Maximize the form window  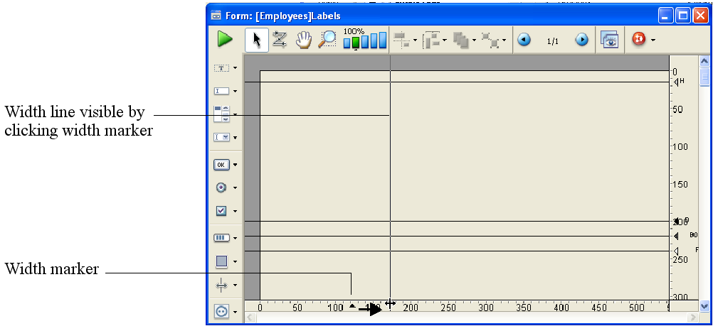click(x=683, y=16)
